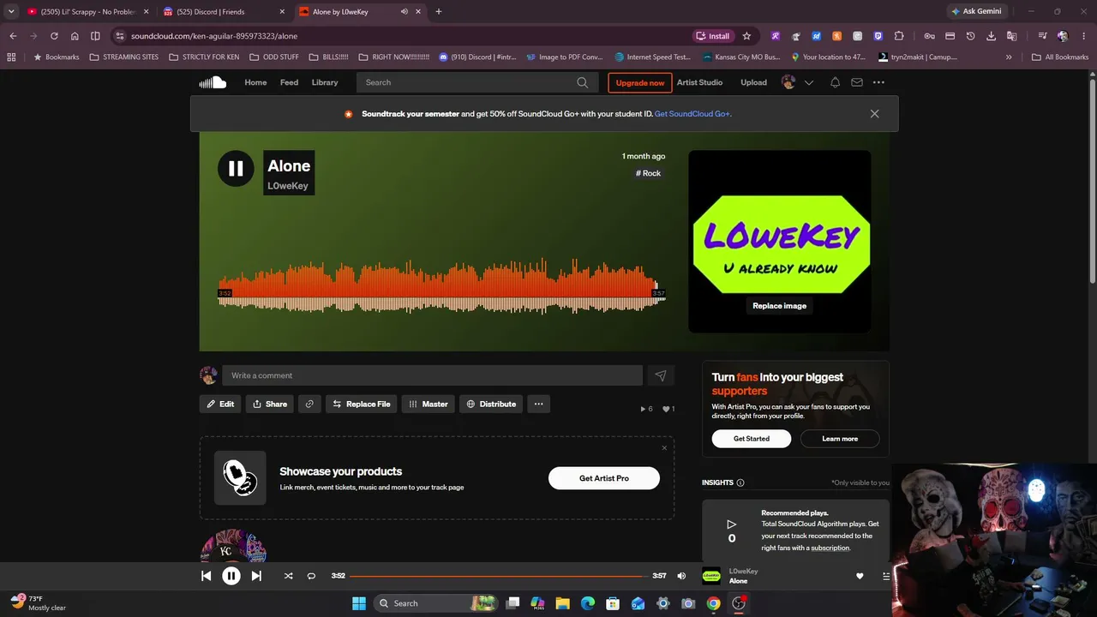Click the Distribute button
The image size is (1097, 617).
click(x=491, y=404)
